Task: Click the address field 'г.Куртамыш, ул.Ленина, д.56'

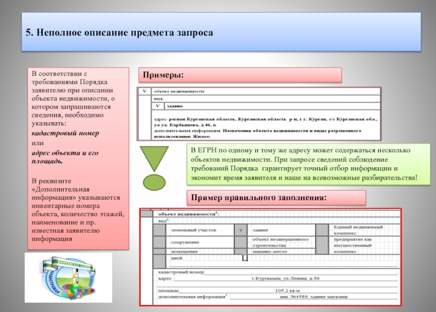Action: (x=286, y=278)
